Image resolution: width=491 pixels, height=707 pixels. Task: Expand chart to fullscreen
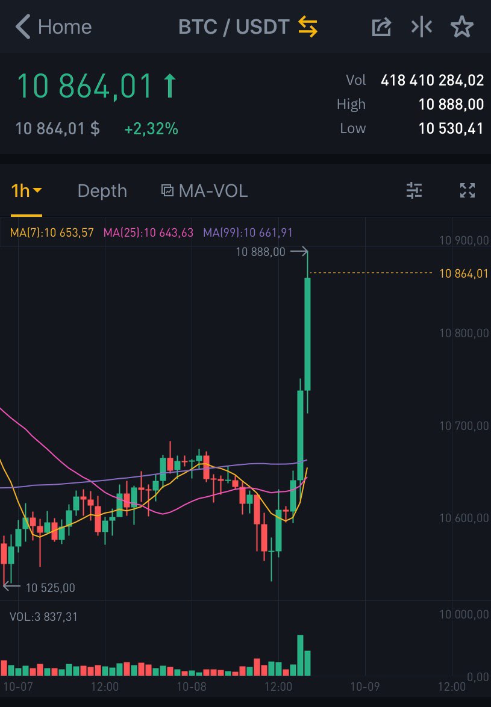(468, 191)
